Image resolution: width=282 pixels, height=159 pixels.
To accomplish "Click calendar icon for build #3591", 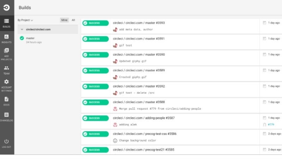I will pyautogui.click(x=264, y=39).
